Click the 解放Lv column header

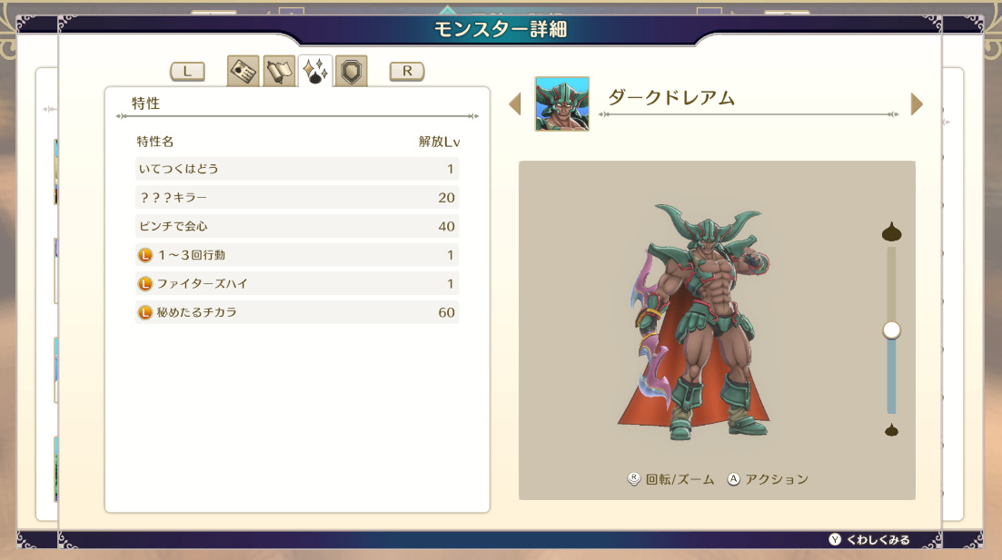click(439, 142)
